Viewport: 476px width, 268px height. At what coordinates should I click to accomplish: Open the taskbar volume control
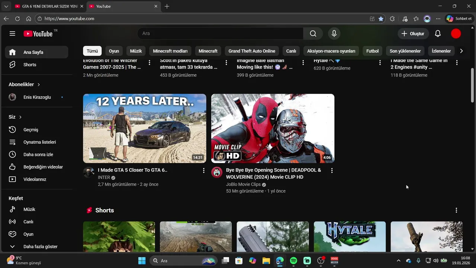pyautogui.click(x=436, y=261)
